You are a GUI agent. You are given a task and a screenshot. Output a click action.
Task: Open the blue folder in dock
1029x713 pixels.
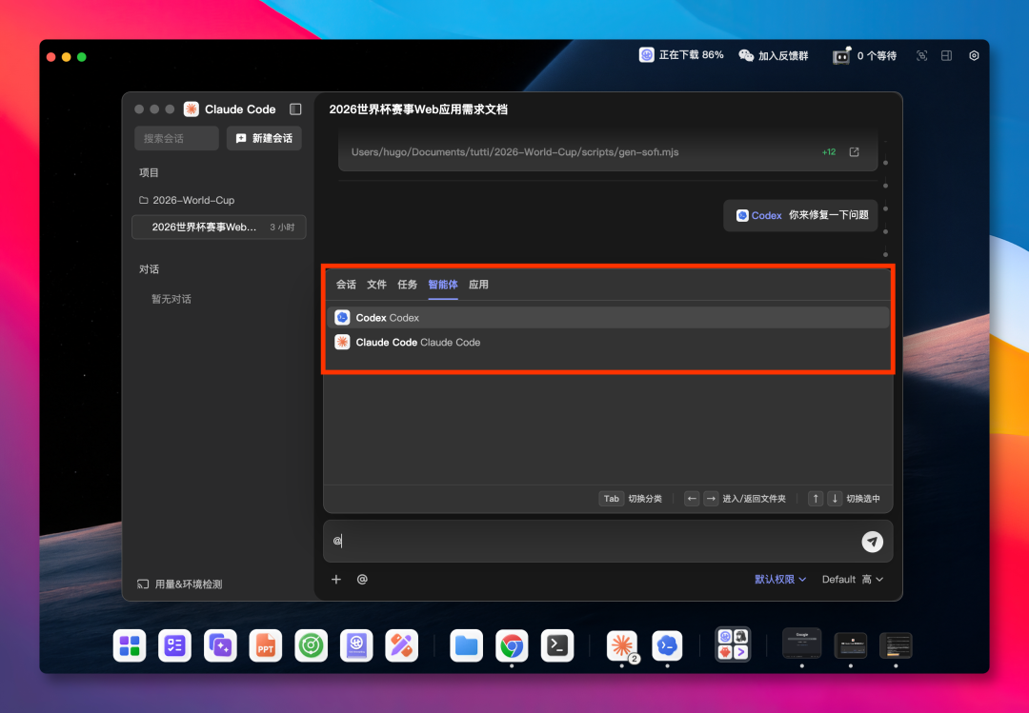[467, 645]
